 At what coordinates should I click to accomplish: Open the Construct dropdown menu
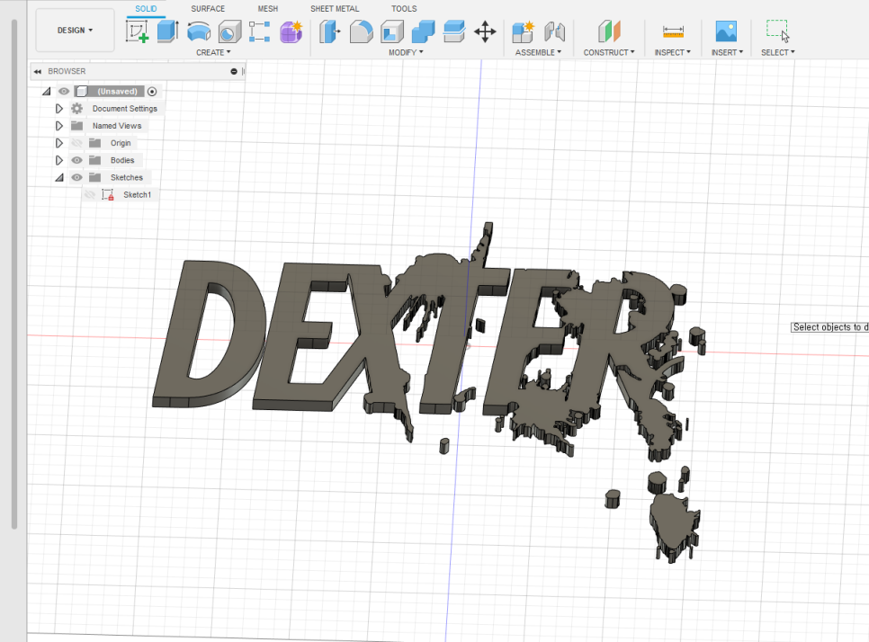coord(609,53)
